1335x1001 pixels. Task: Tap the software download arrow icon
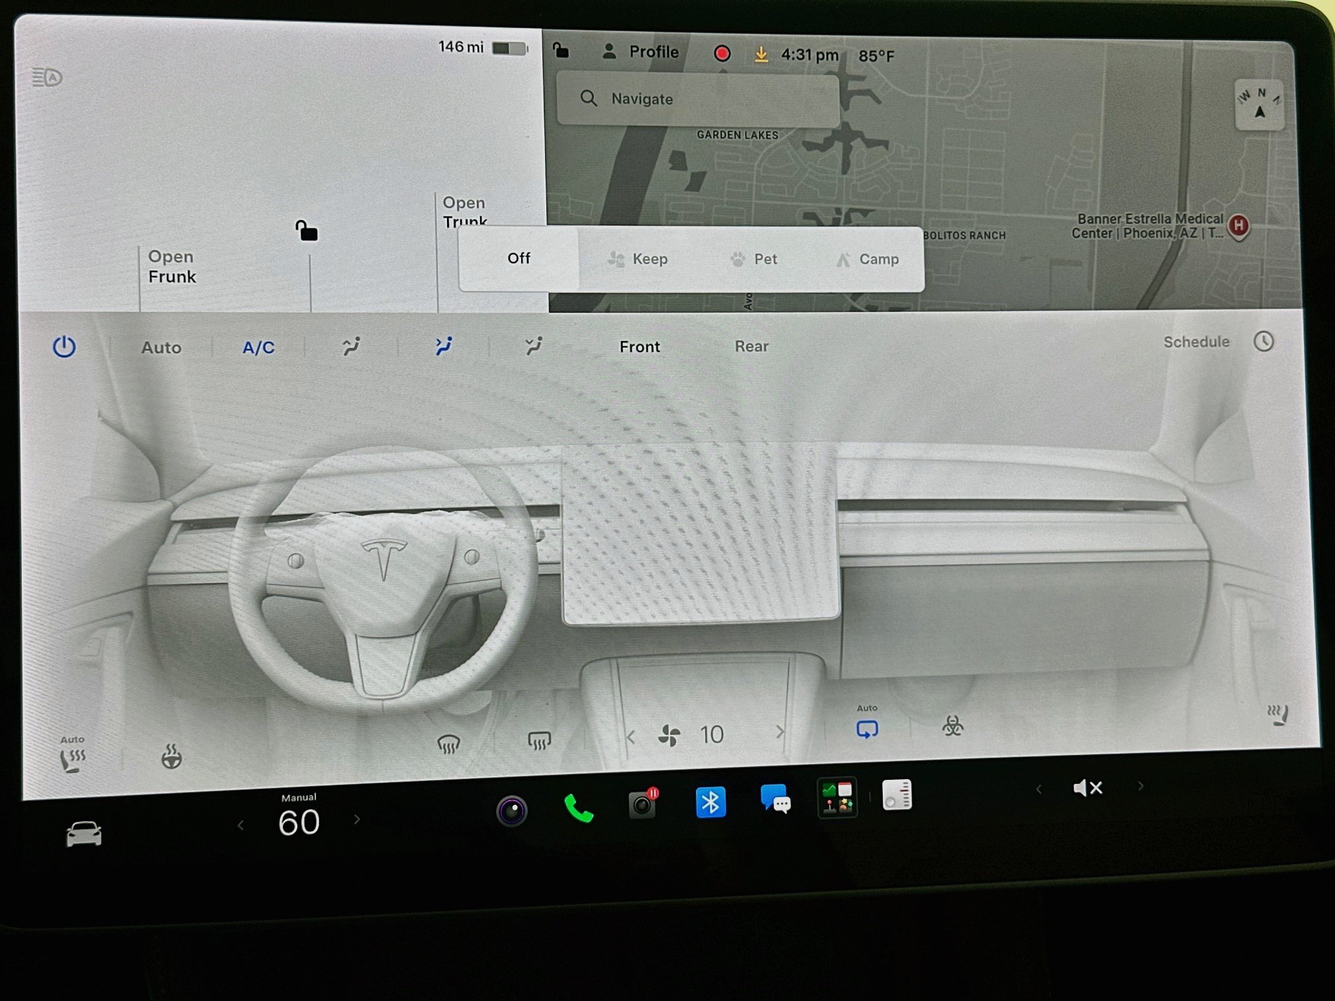[762, 54]
